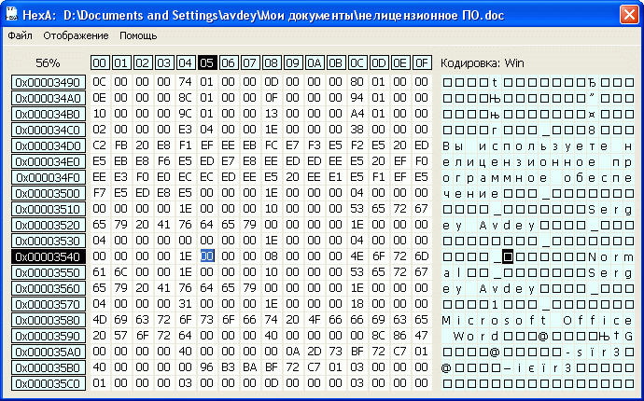Click byte 96 in row 0x000035B0
644x401 pixels.
207,367
